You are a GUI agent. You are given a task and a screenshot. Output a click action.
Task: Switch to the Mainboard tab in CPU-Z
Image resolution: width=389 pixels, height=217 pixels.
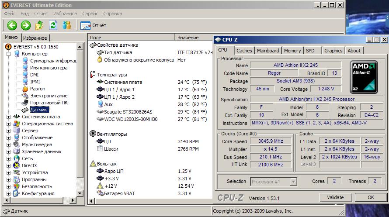point(268,51)
